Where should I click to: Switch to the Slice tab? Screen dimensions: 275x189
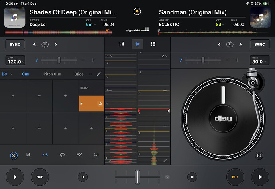(79, 74)
